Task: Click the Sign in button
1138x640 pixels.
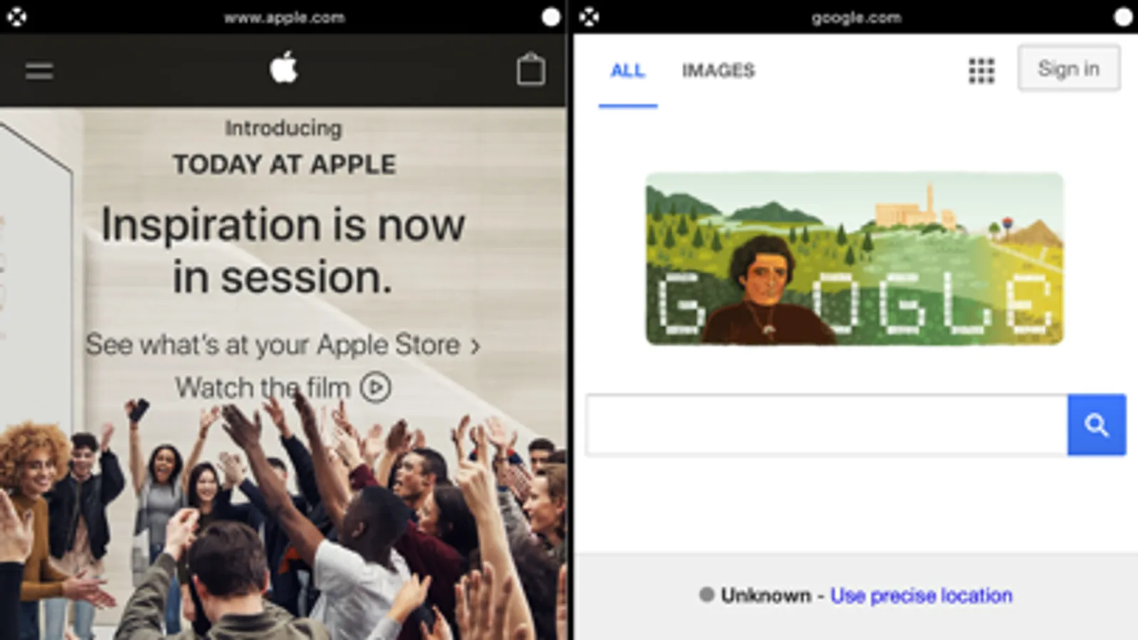Action: [1069, 68]
